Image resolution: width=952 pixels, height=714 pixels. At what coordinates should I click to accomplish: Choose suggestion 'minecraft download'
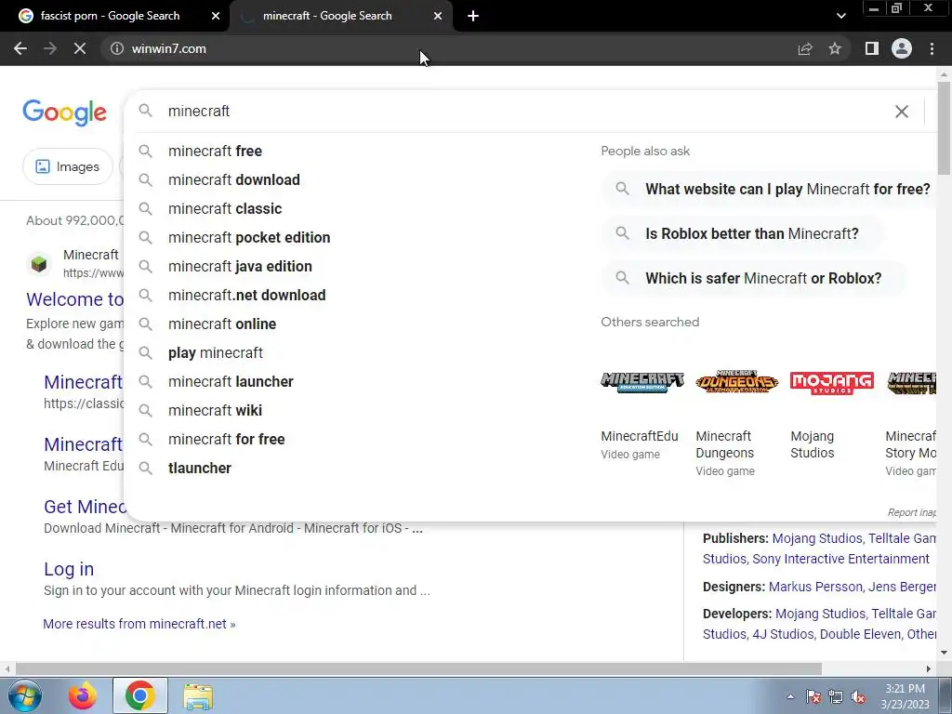[x=233, y=179]
